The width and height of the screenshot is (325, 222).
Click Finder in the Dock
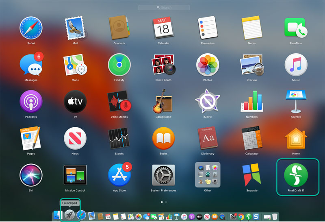[x=58, y=215]
